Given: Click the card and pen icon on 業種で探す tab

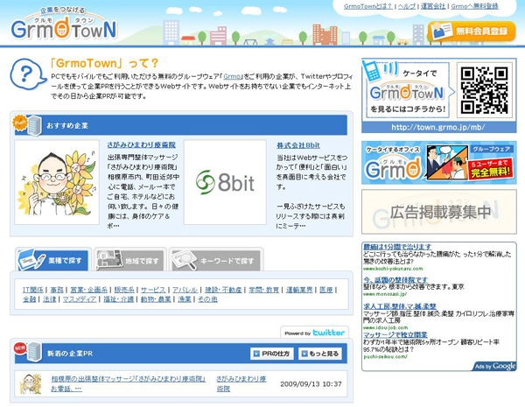Looking at the screenshot, I should (31, 260).
